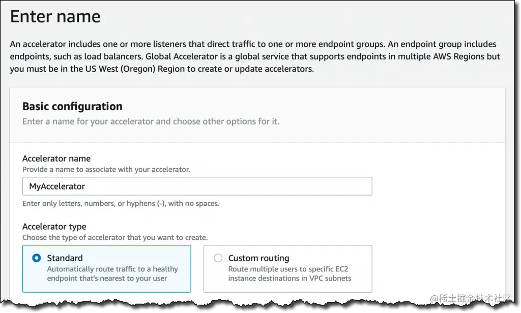Screen dimensions: 521x313
Task: Click "Provide a name to associate" helper text
Action: 106,169
